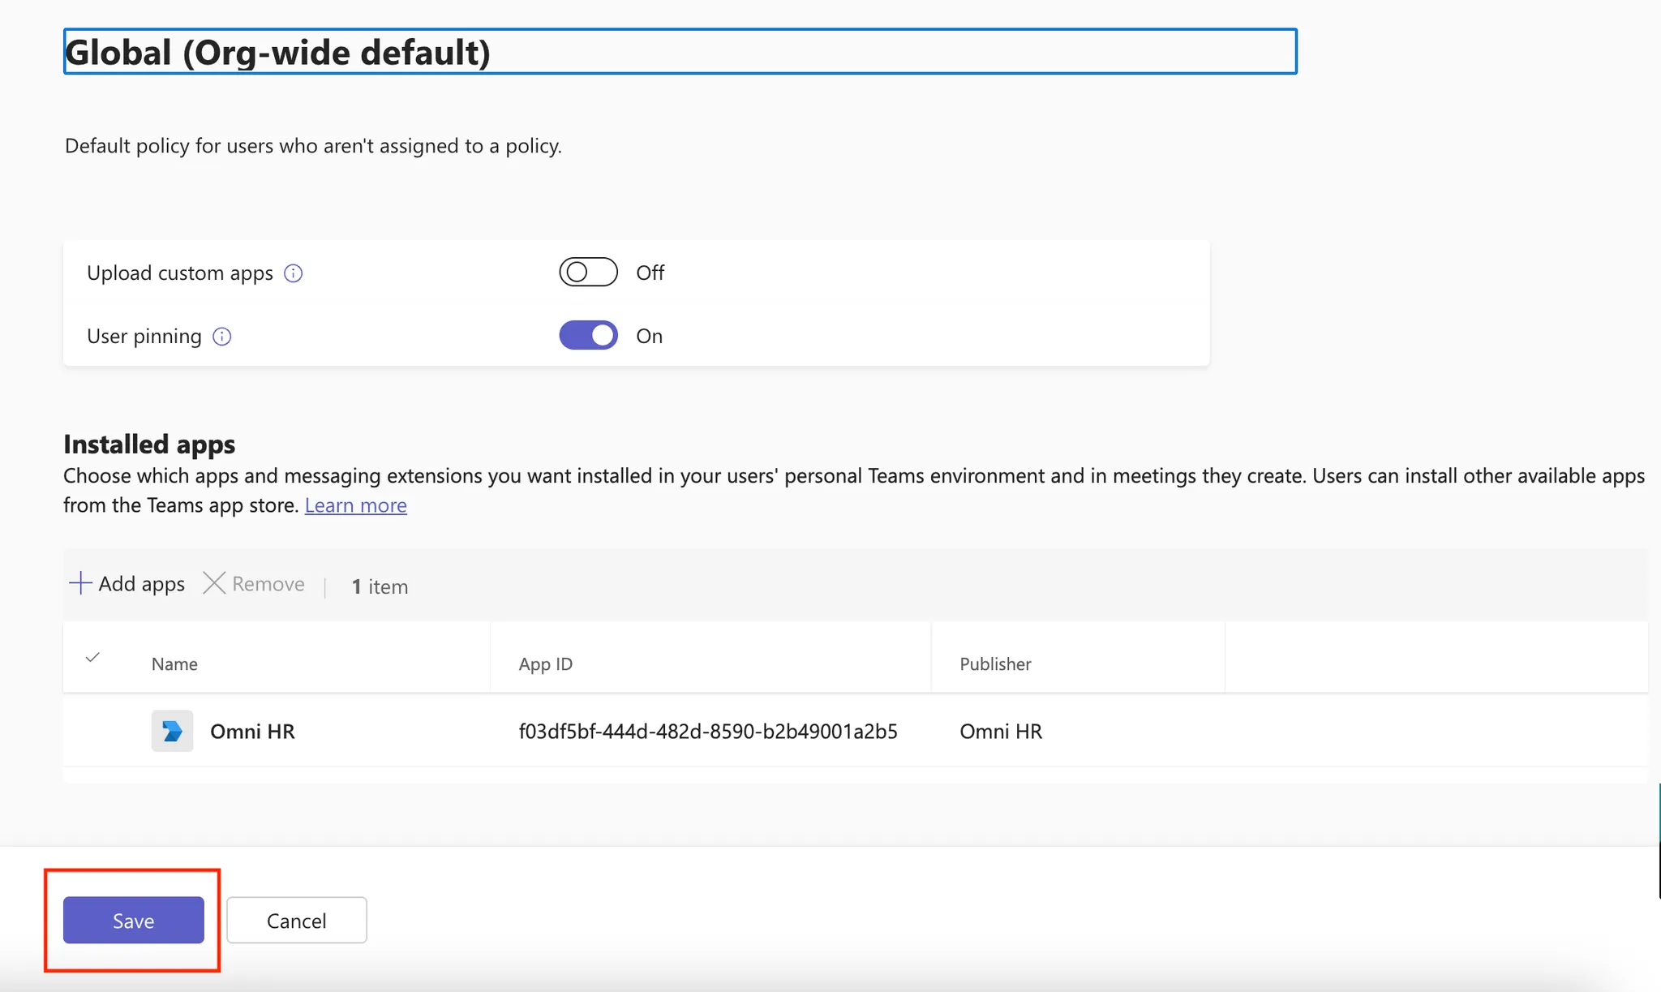Click the Omni HR app icon
The width and height of the screenshot is (1661, 992).
[172, 731]
